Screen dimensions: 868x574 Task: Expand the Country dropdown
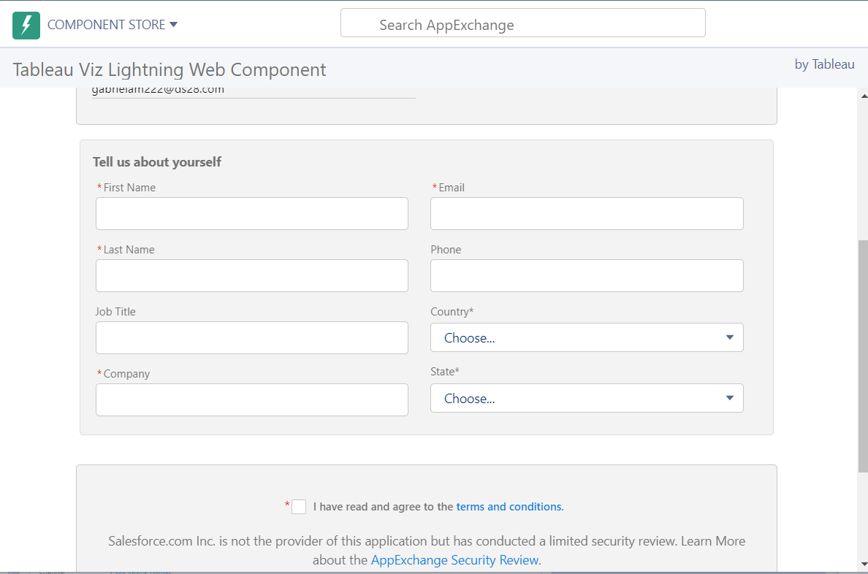coord(586,337)
